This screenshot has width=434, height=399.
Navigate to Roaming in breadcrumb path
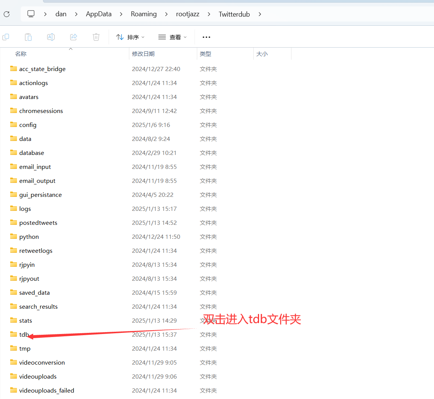[x=144, y=14]
